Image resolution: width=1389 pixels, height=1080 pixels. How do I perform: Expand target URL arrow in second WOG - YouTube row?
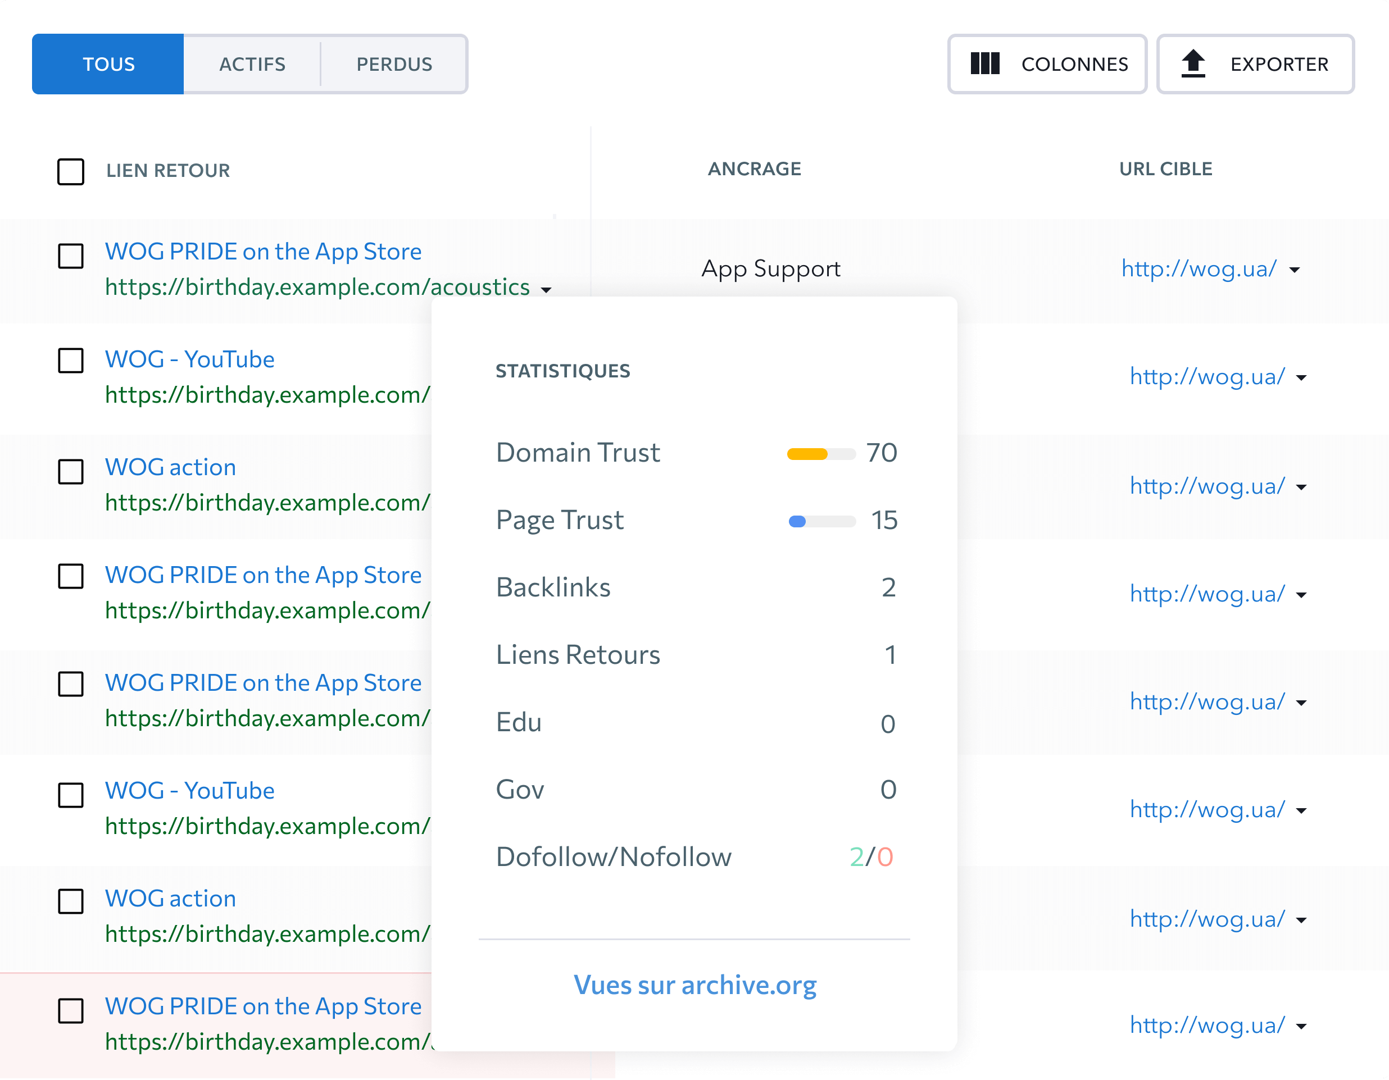coord(1301,811)
